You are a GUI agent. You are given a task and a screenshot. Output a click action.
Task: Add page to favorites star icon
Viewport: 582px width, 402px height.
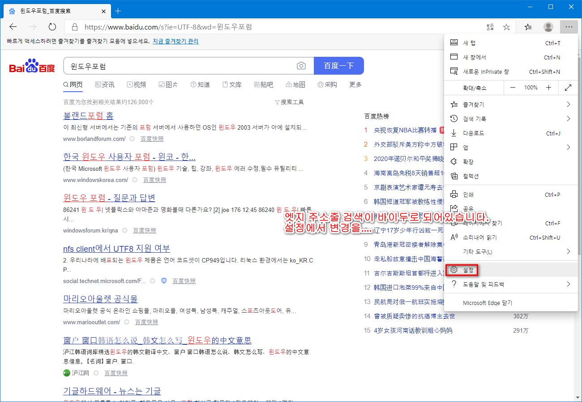click(x=506, y=27)
